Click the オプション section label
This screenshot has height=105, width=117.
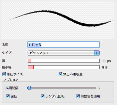[11, 79]
